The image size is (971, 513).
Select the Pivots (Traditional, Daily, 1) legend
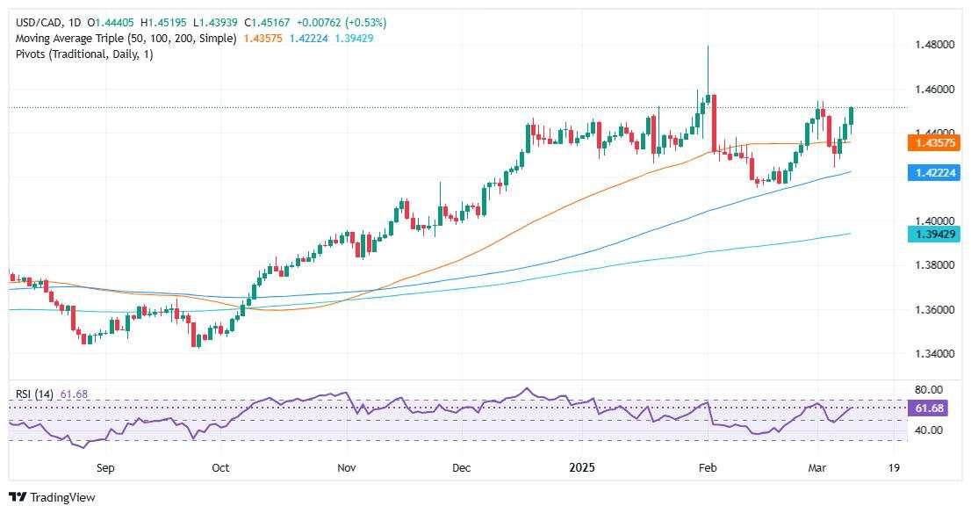pyautogui.click(x=84, y=54)
